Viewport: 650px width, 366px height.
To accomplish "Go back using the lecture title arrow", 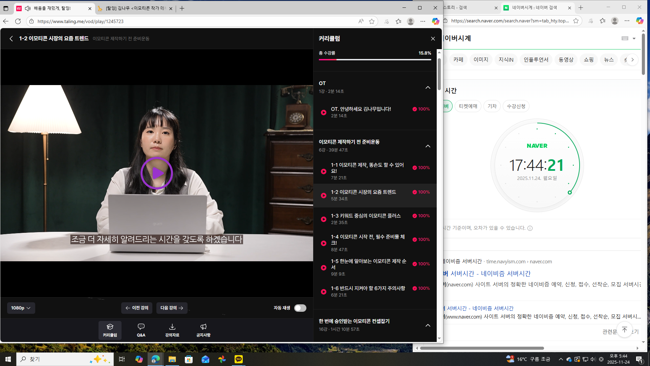I will click(11, 39).
